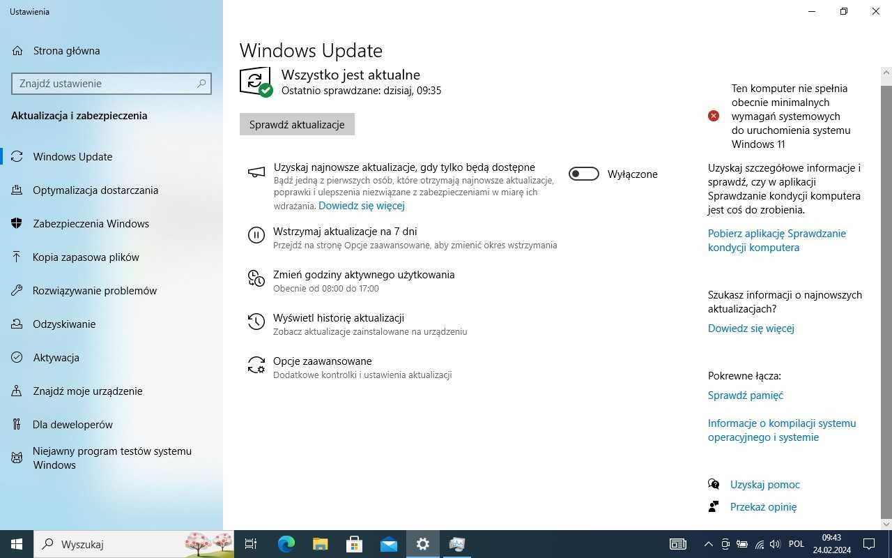Open Windows Update in the sidebar
Viewport: 892px width, 558px height.
tap(111, 157)
